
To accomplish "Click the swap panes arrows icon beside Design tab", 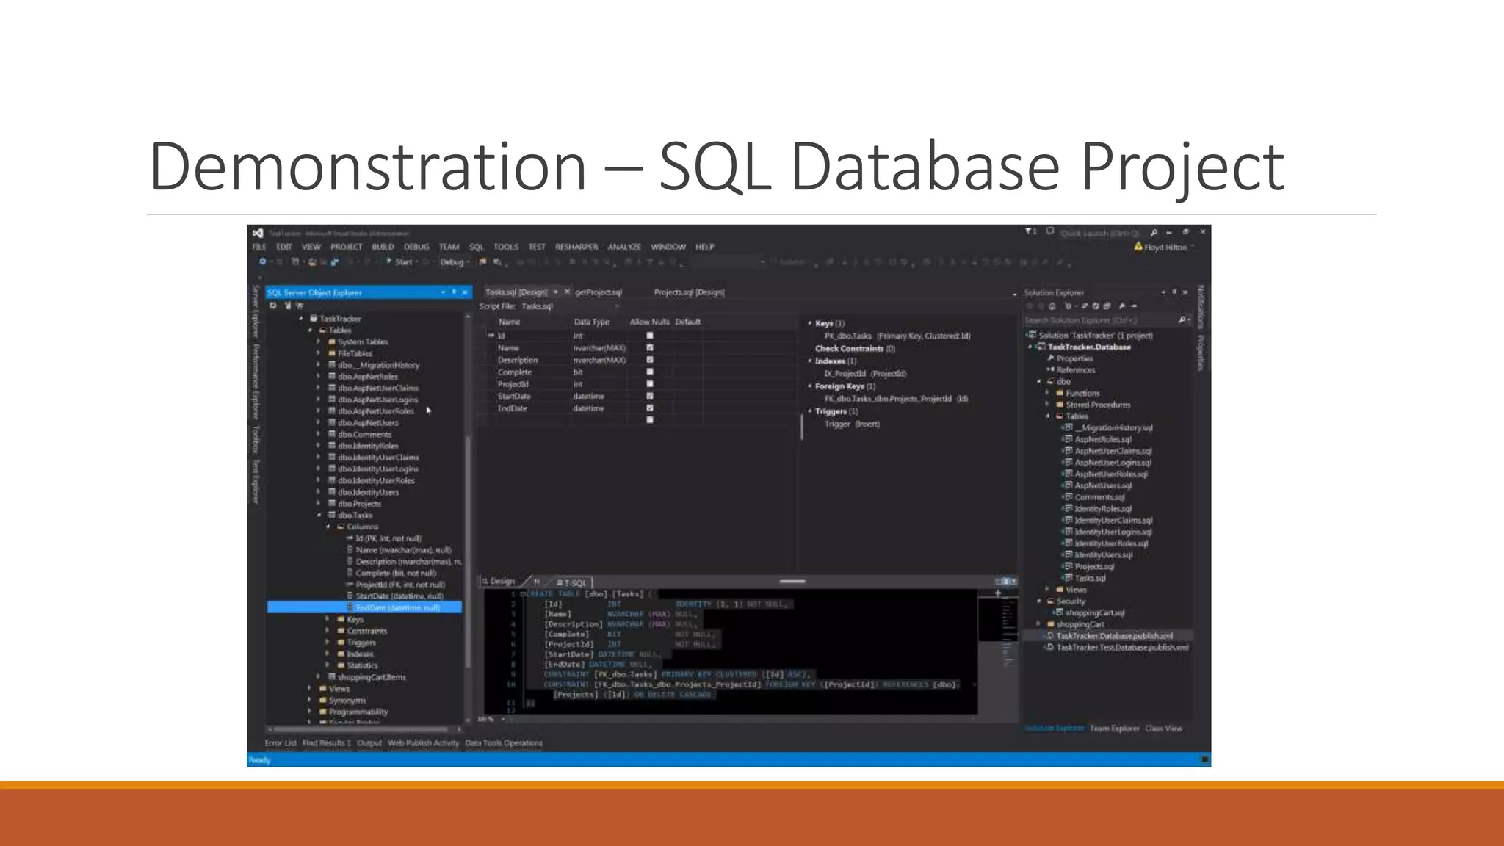I will (x=537, y=582).
